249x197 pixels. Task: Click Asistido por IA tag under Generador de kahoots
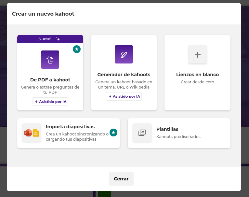coord(124,96)
